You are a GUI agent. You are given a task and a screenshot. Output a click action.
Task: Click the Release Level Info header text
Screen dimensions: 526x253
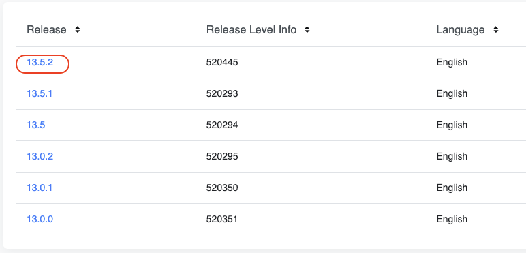[251, 30]
